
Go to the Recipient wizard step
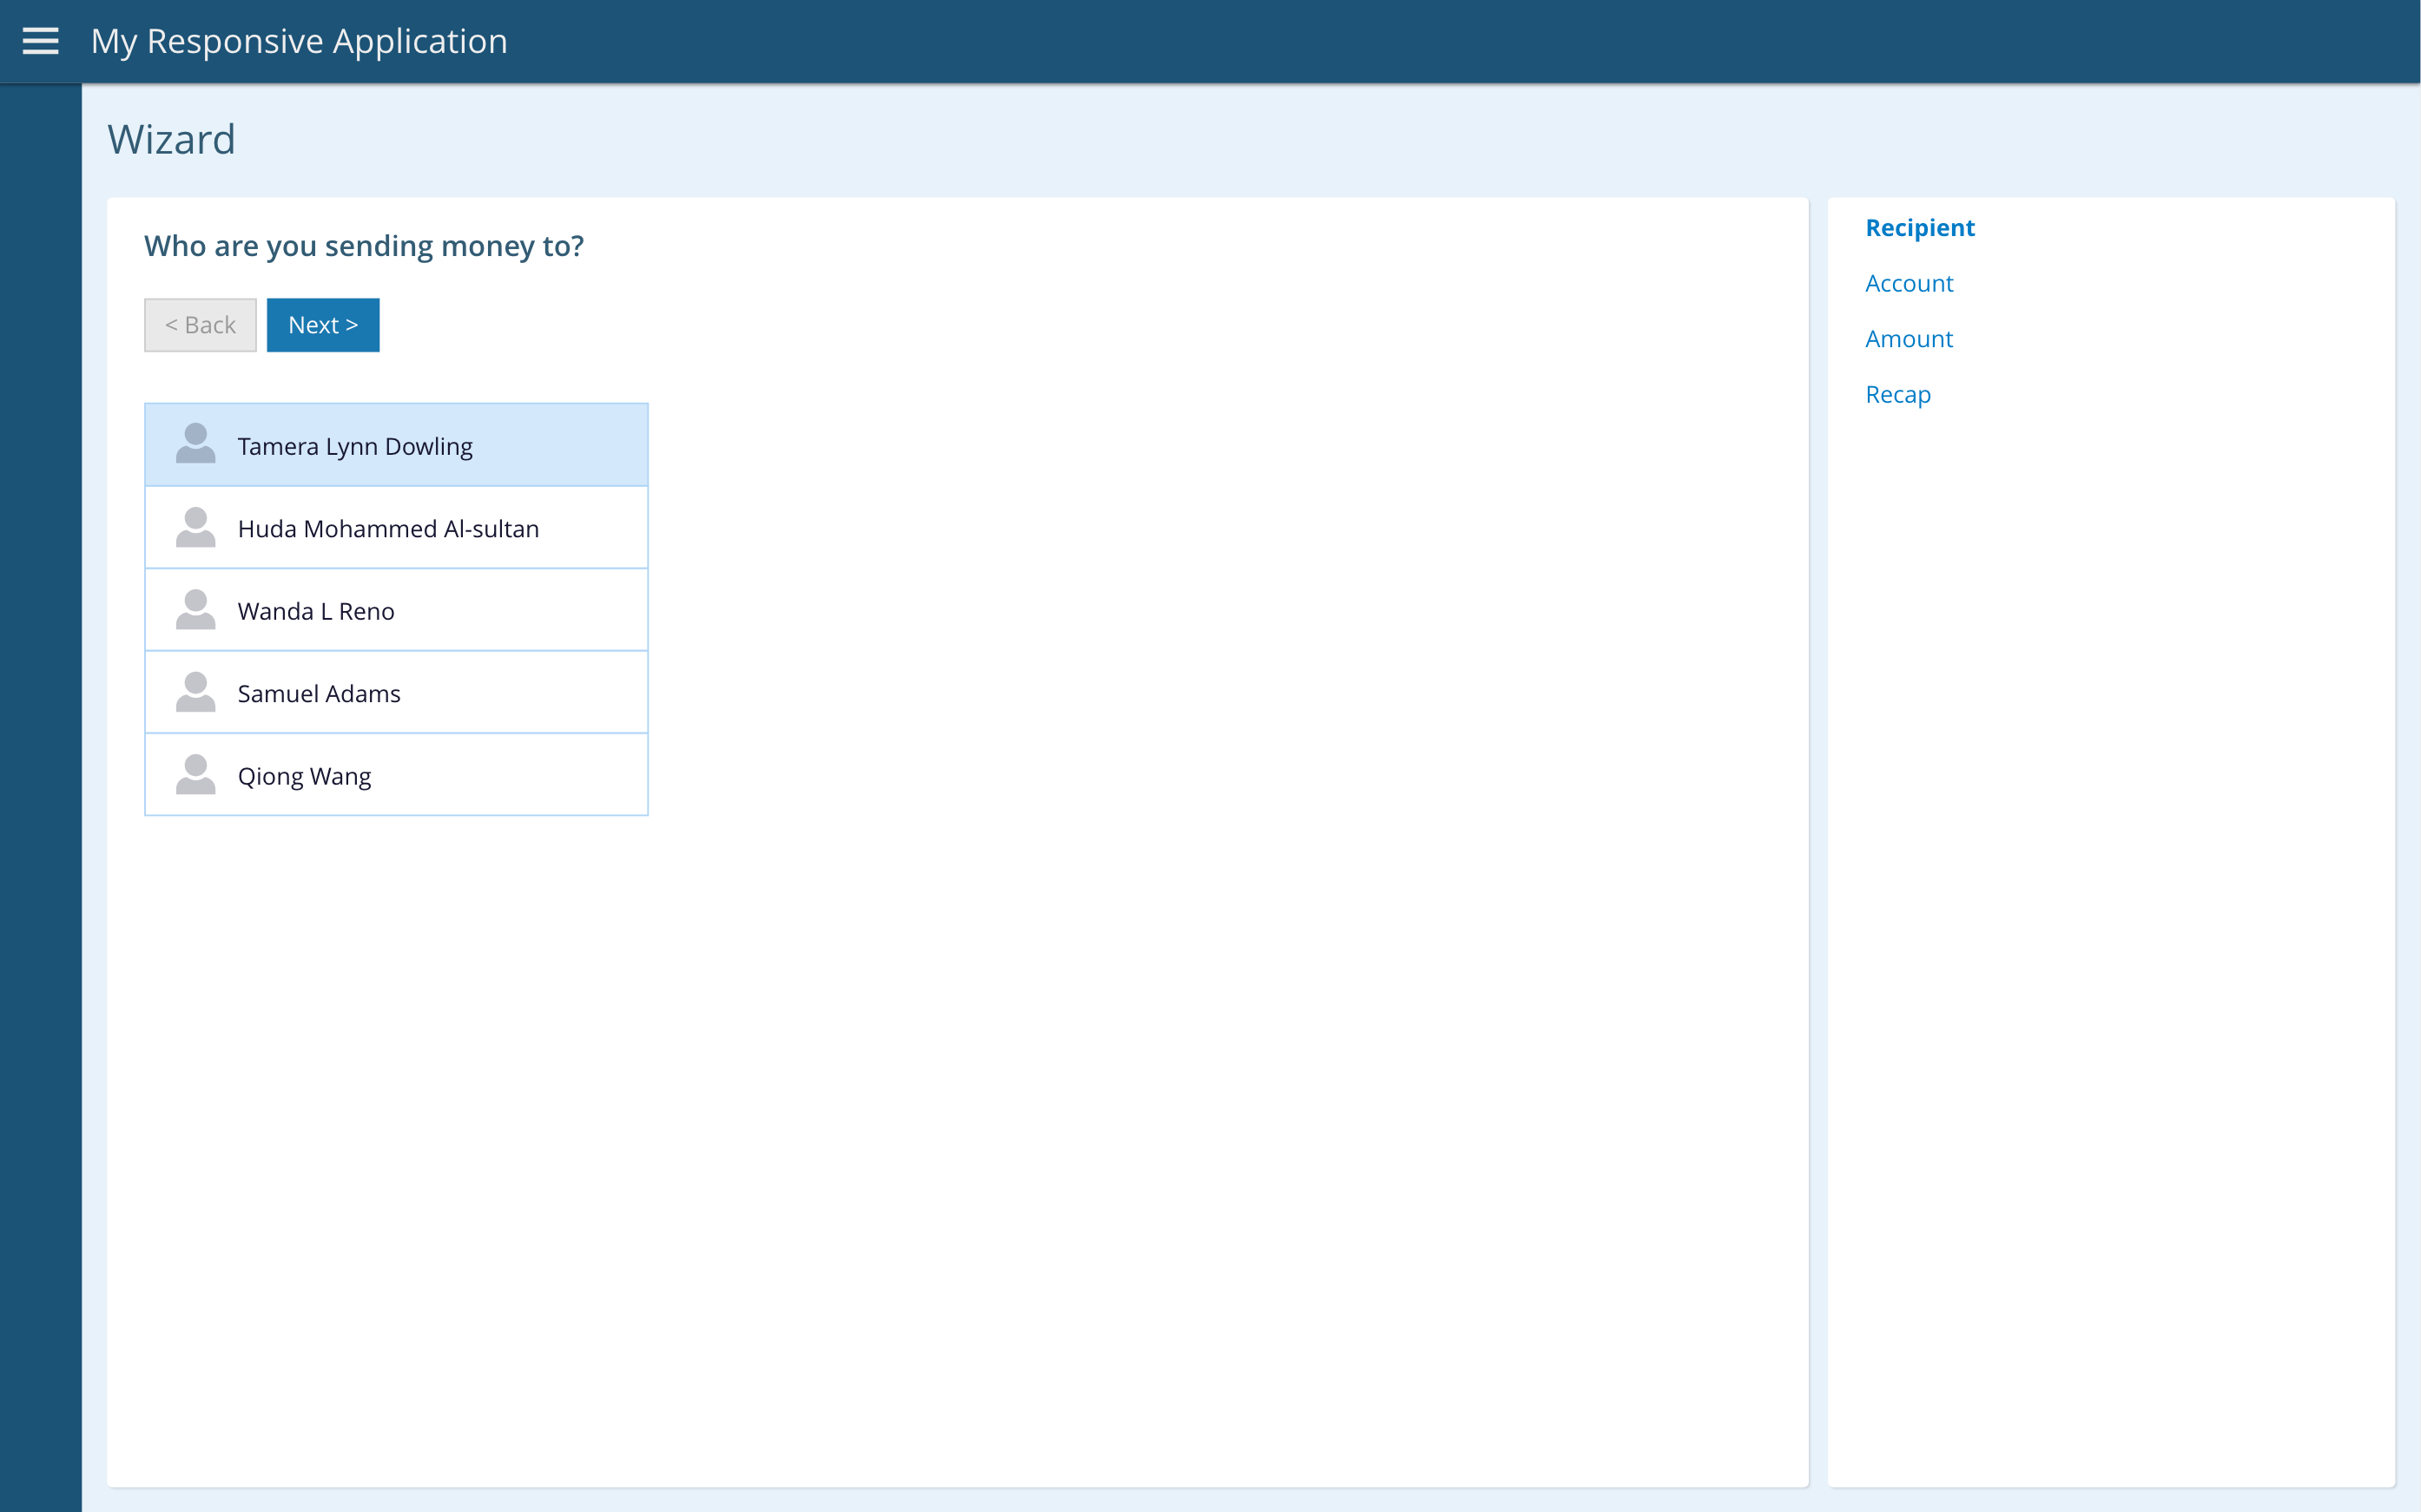point(1919,228)
